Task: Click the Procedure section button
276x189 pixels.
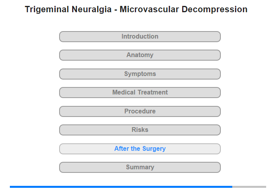Action: 140,111
